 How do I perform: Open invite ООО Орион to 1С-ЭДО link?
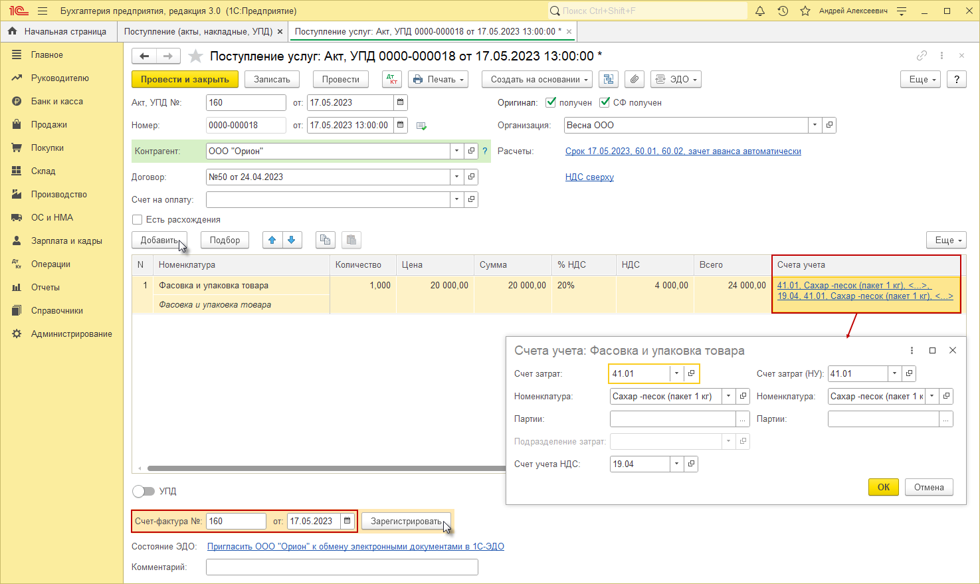coord(355,546)
